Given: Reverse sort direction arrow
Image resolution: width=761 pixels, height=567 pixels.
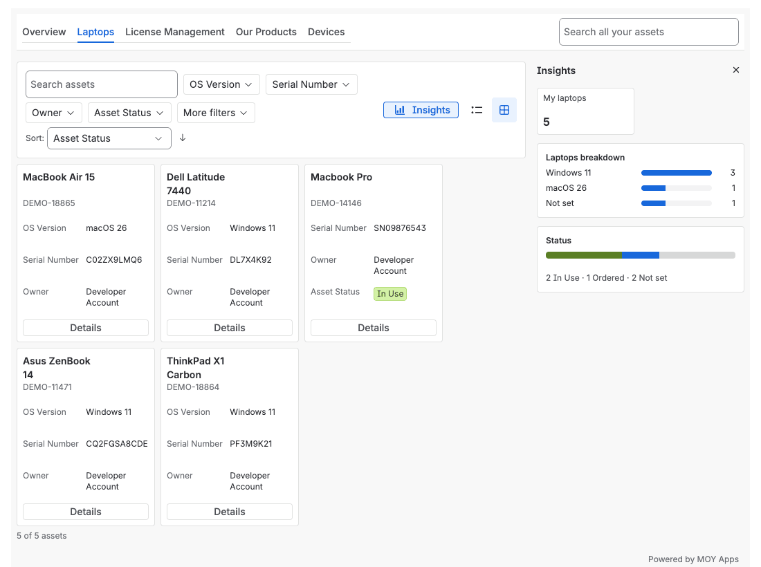Looking at the screenshot, I should [183, 138].
